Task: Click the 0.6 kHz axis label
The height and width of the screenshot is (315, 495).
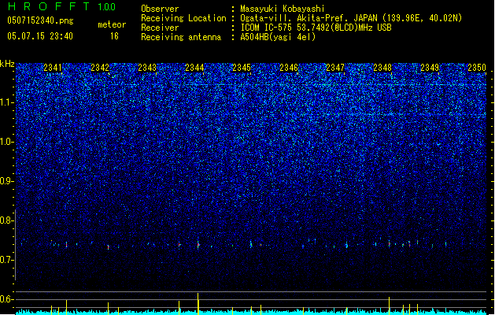Action: (6, 299)
